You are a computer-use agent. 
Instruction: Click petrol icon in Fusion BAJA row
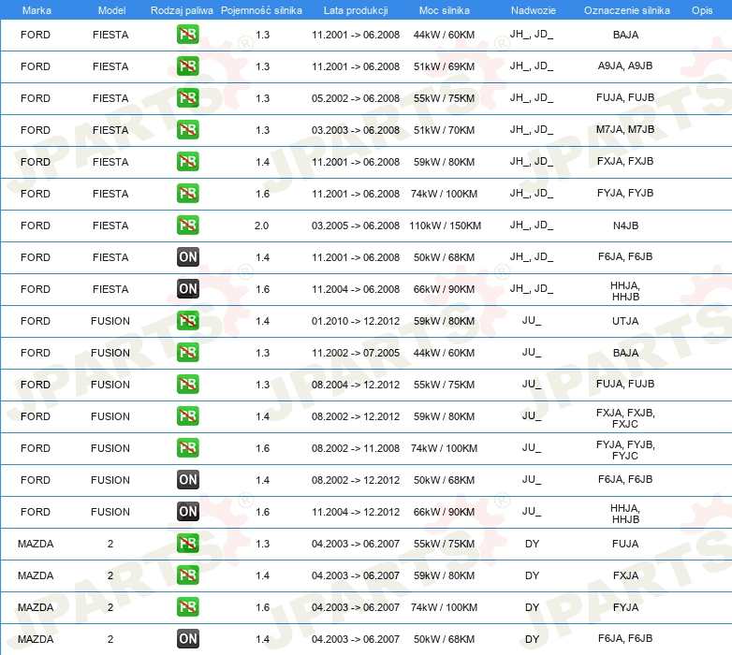[x=187, y=352]
